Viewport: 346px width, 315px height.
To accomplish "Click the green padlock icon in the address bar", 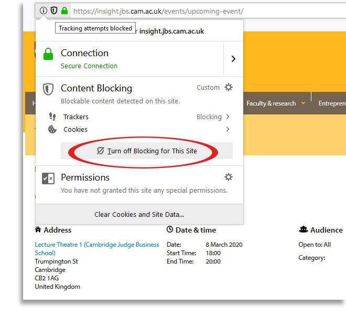I will coord(64,10).
